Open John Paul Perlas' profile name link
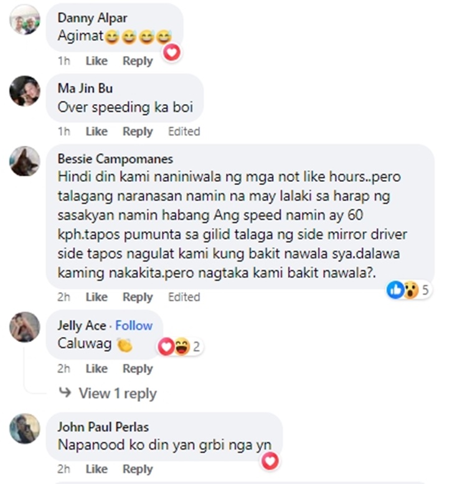The height and width of the screenshot is (484, 467). pos(103,427)
